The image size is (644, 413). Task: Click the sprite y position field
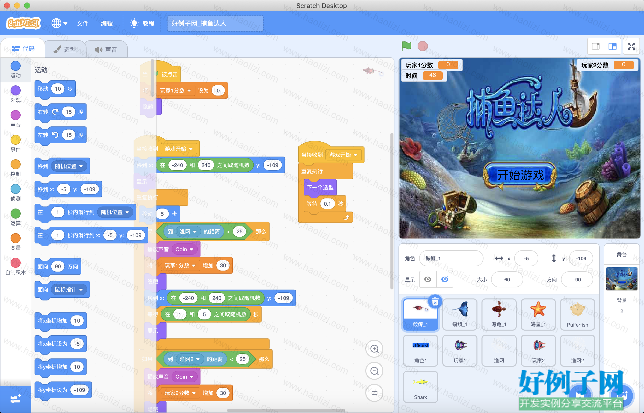tap(581, 258)
